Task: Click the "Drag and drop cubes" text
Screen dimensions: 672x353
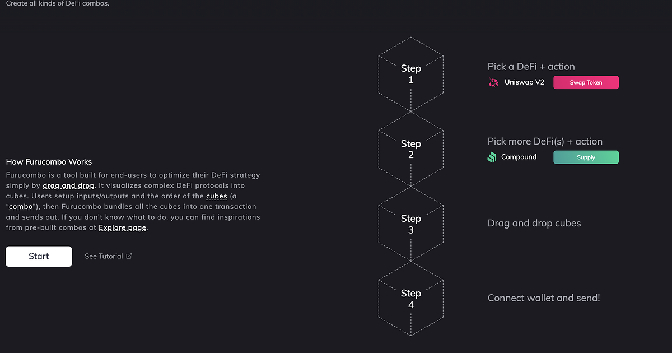Action: (534, 223)
